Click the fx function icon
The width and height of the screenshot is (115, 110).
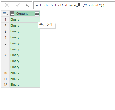pyautogui.click(x=27, y=5)
